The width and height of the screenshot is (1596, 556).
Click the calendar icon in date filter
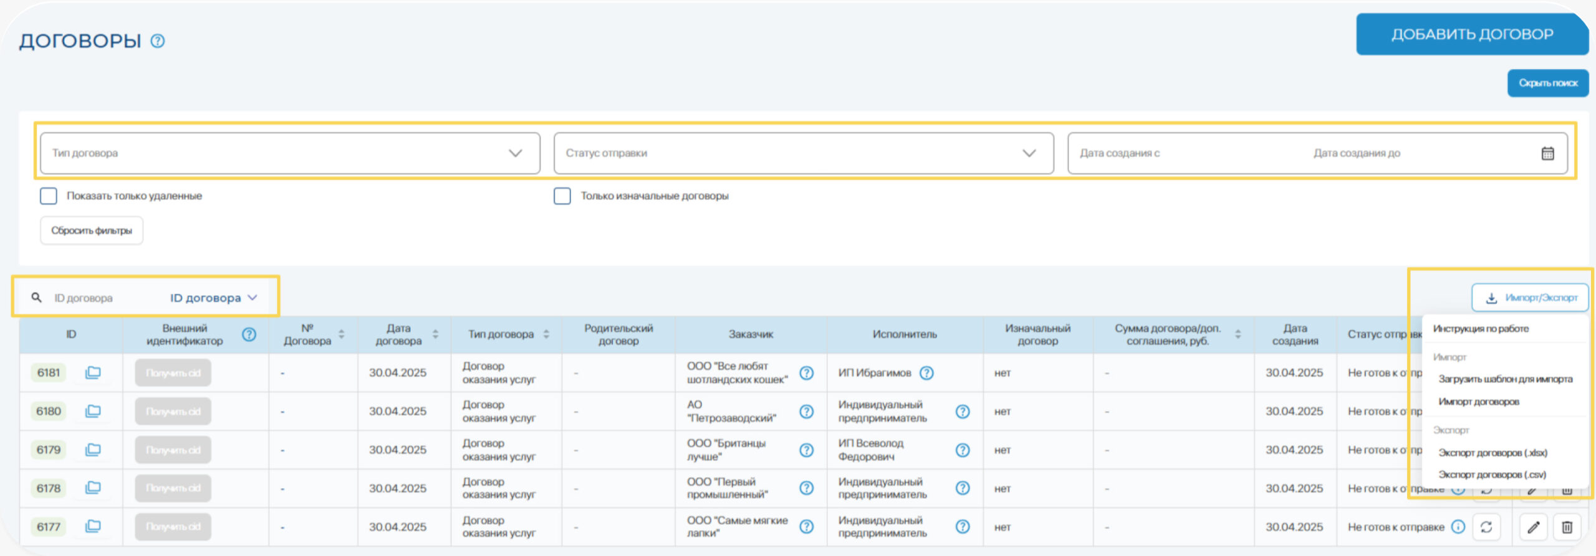click(x=1547, y=153)
